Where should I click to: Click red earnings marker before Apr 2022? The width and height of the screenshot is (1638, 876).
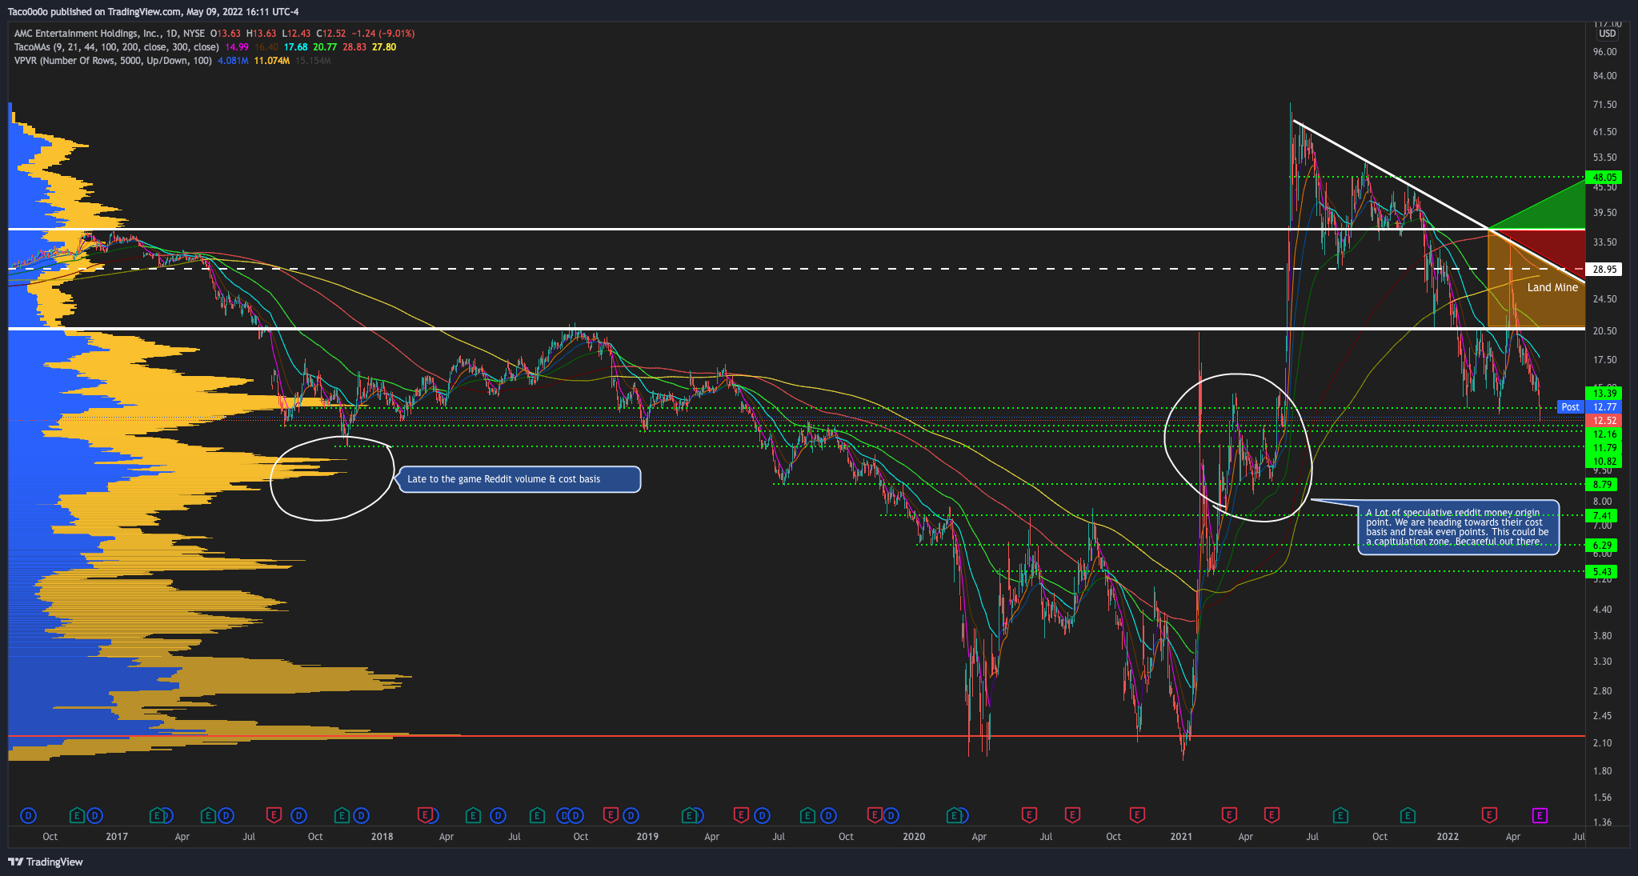point(1489,815)
